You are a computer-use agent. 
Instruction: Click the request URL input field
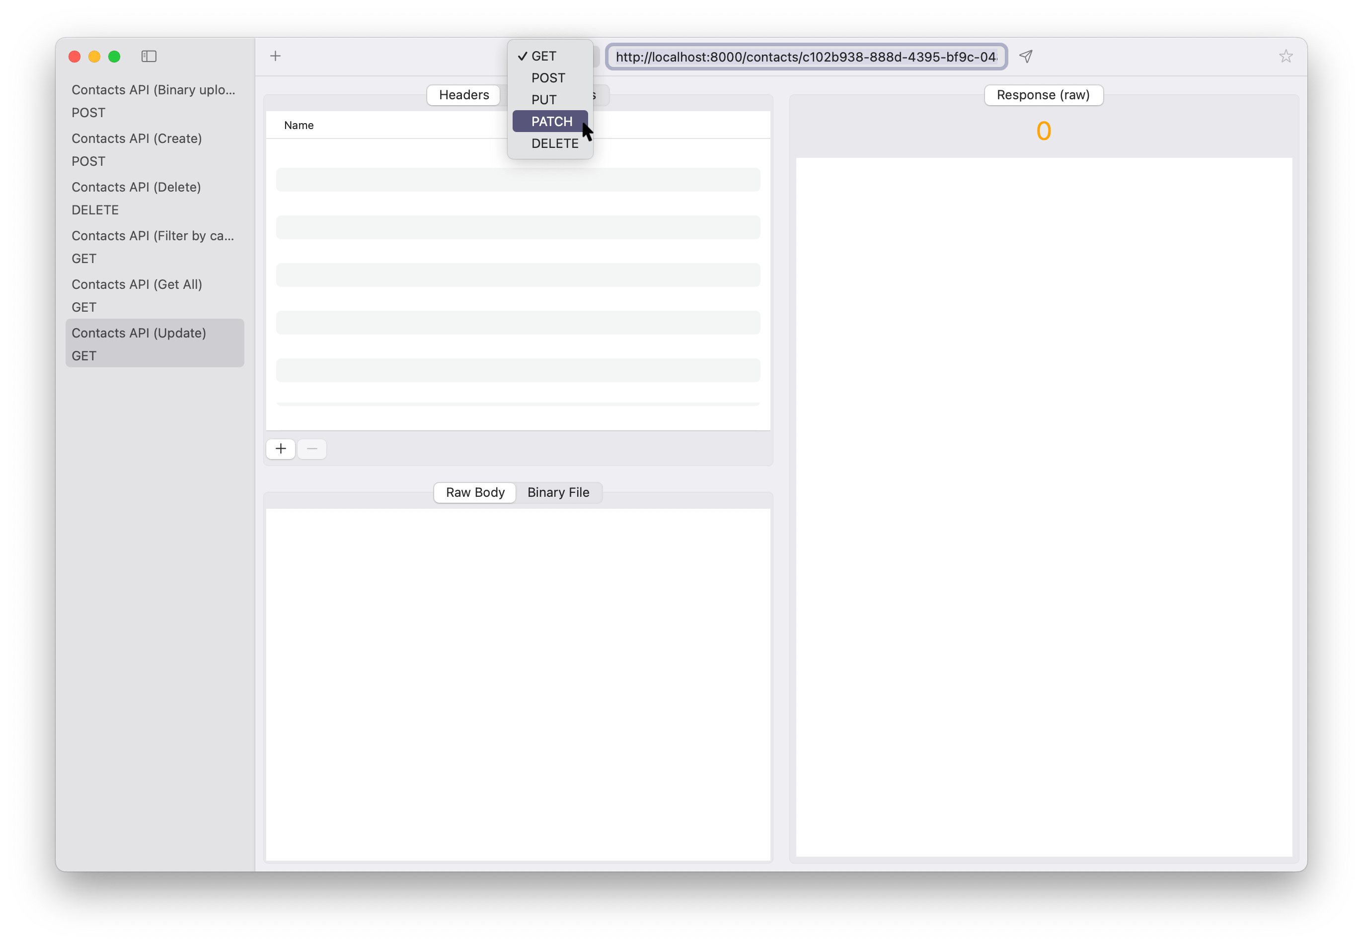click(806, 57)
